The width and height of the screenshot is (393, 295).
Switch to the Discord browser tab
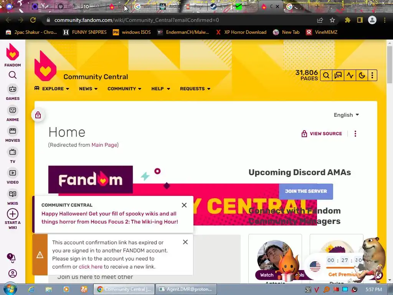(x=9, y=7)
